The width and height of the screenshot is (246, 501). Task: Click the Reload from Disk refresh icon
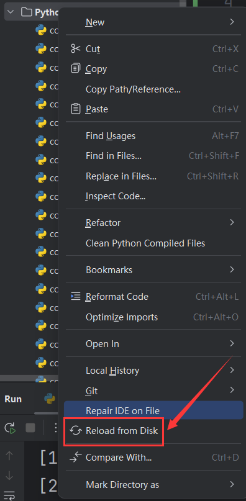tap(76, 431)
